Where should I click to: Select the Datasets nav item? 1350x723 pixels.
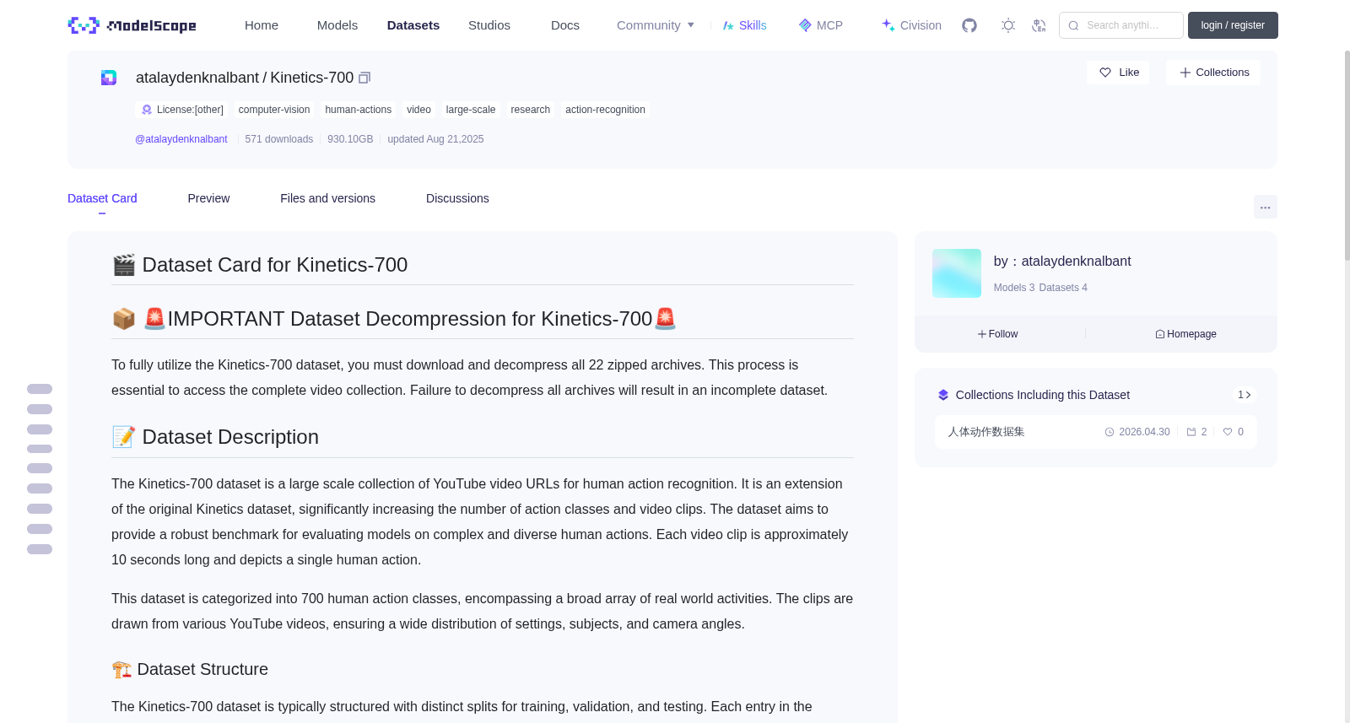[x=413, y=25]
